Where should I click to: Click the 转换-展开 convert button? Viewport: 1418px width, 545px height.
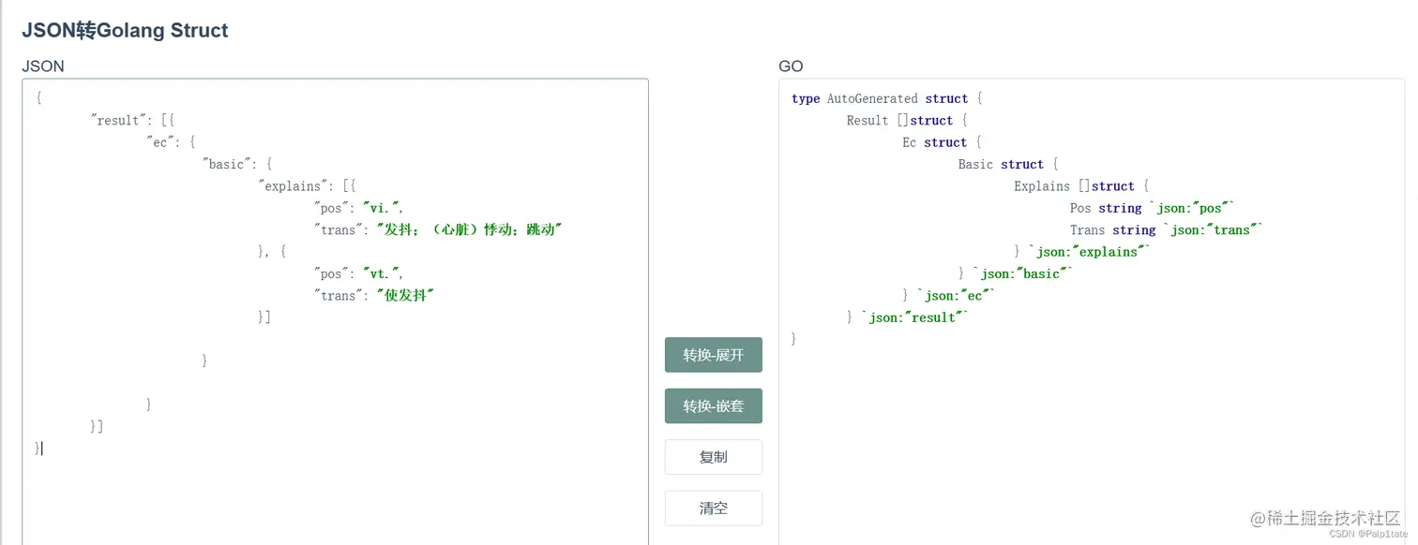click(713, 355)
